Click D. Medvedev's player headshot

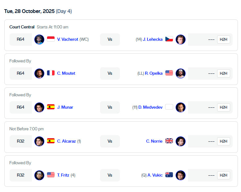pos(180,107)
